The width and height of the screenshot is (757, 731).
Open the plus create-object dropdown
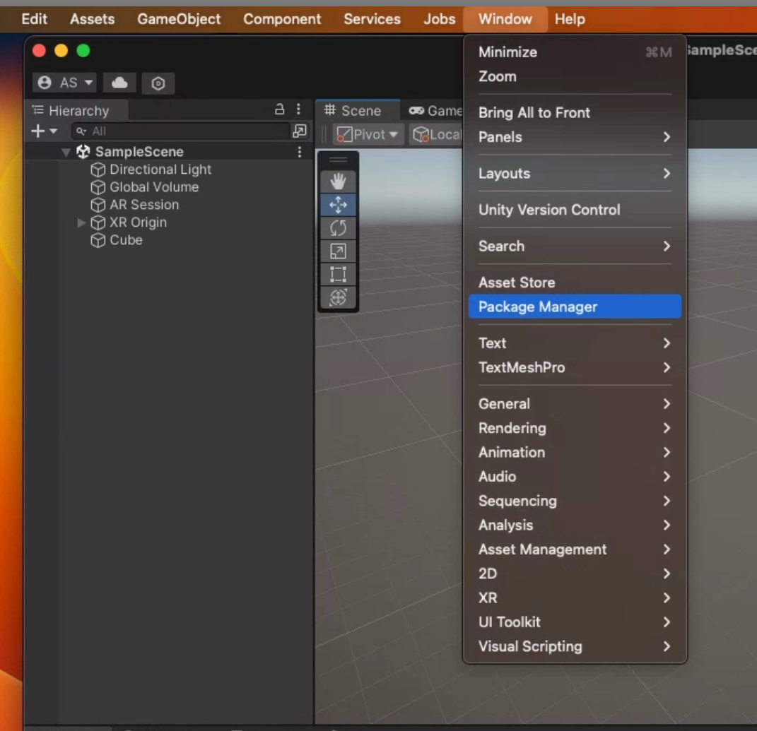tap(44, 131)
